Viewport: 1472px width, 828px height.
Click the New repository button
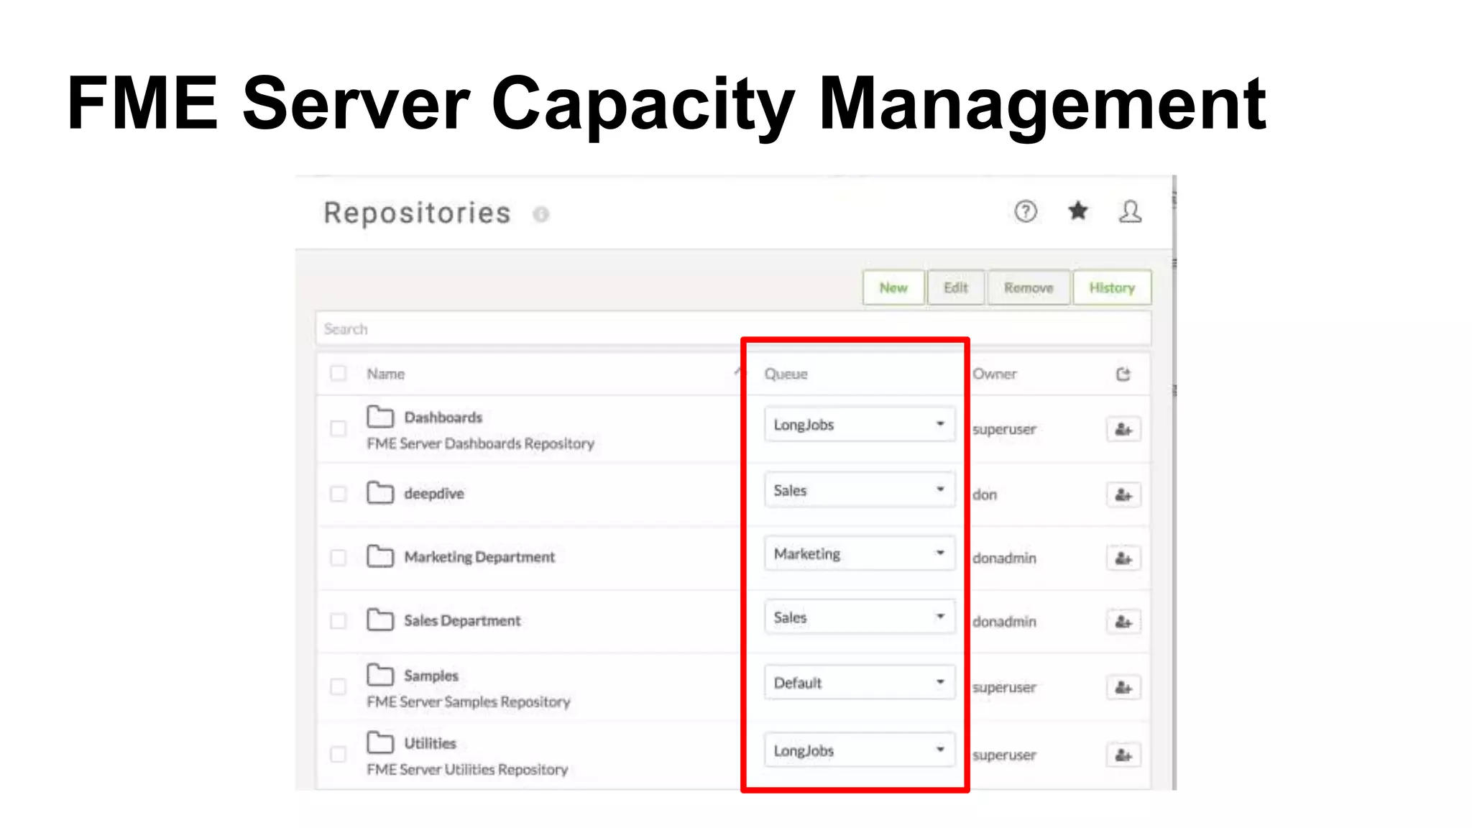893,287
